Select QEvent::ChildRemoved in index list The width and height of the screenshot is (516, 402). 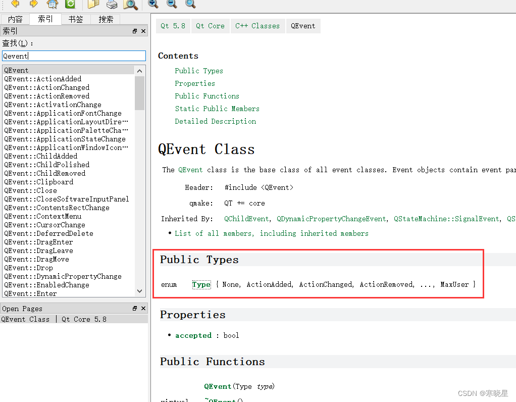[x=69, y=173]
